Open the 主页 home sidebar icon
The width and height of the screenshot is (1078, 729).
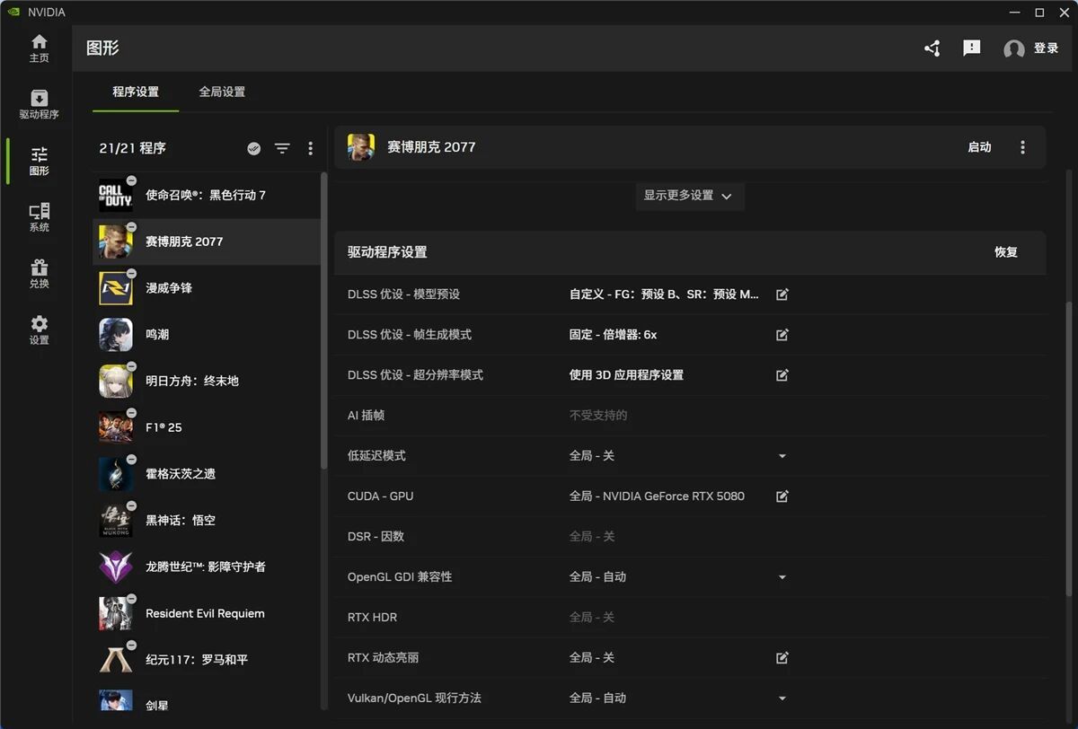click(39, 48)
